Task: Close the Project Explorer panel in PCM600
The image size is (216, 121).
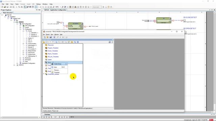Action: (x=40, y=10)
